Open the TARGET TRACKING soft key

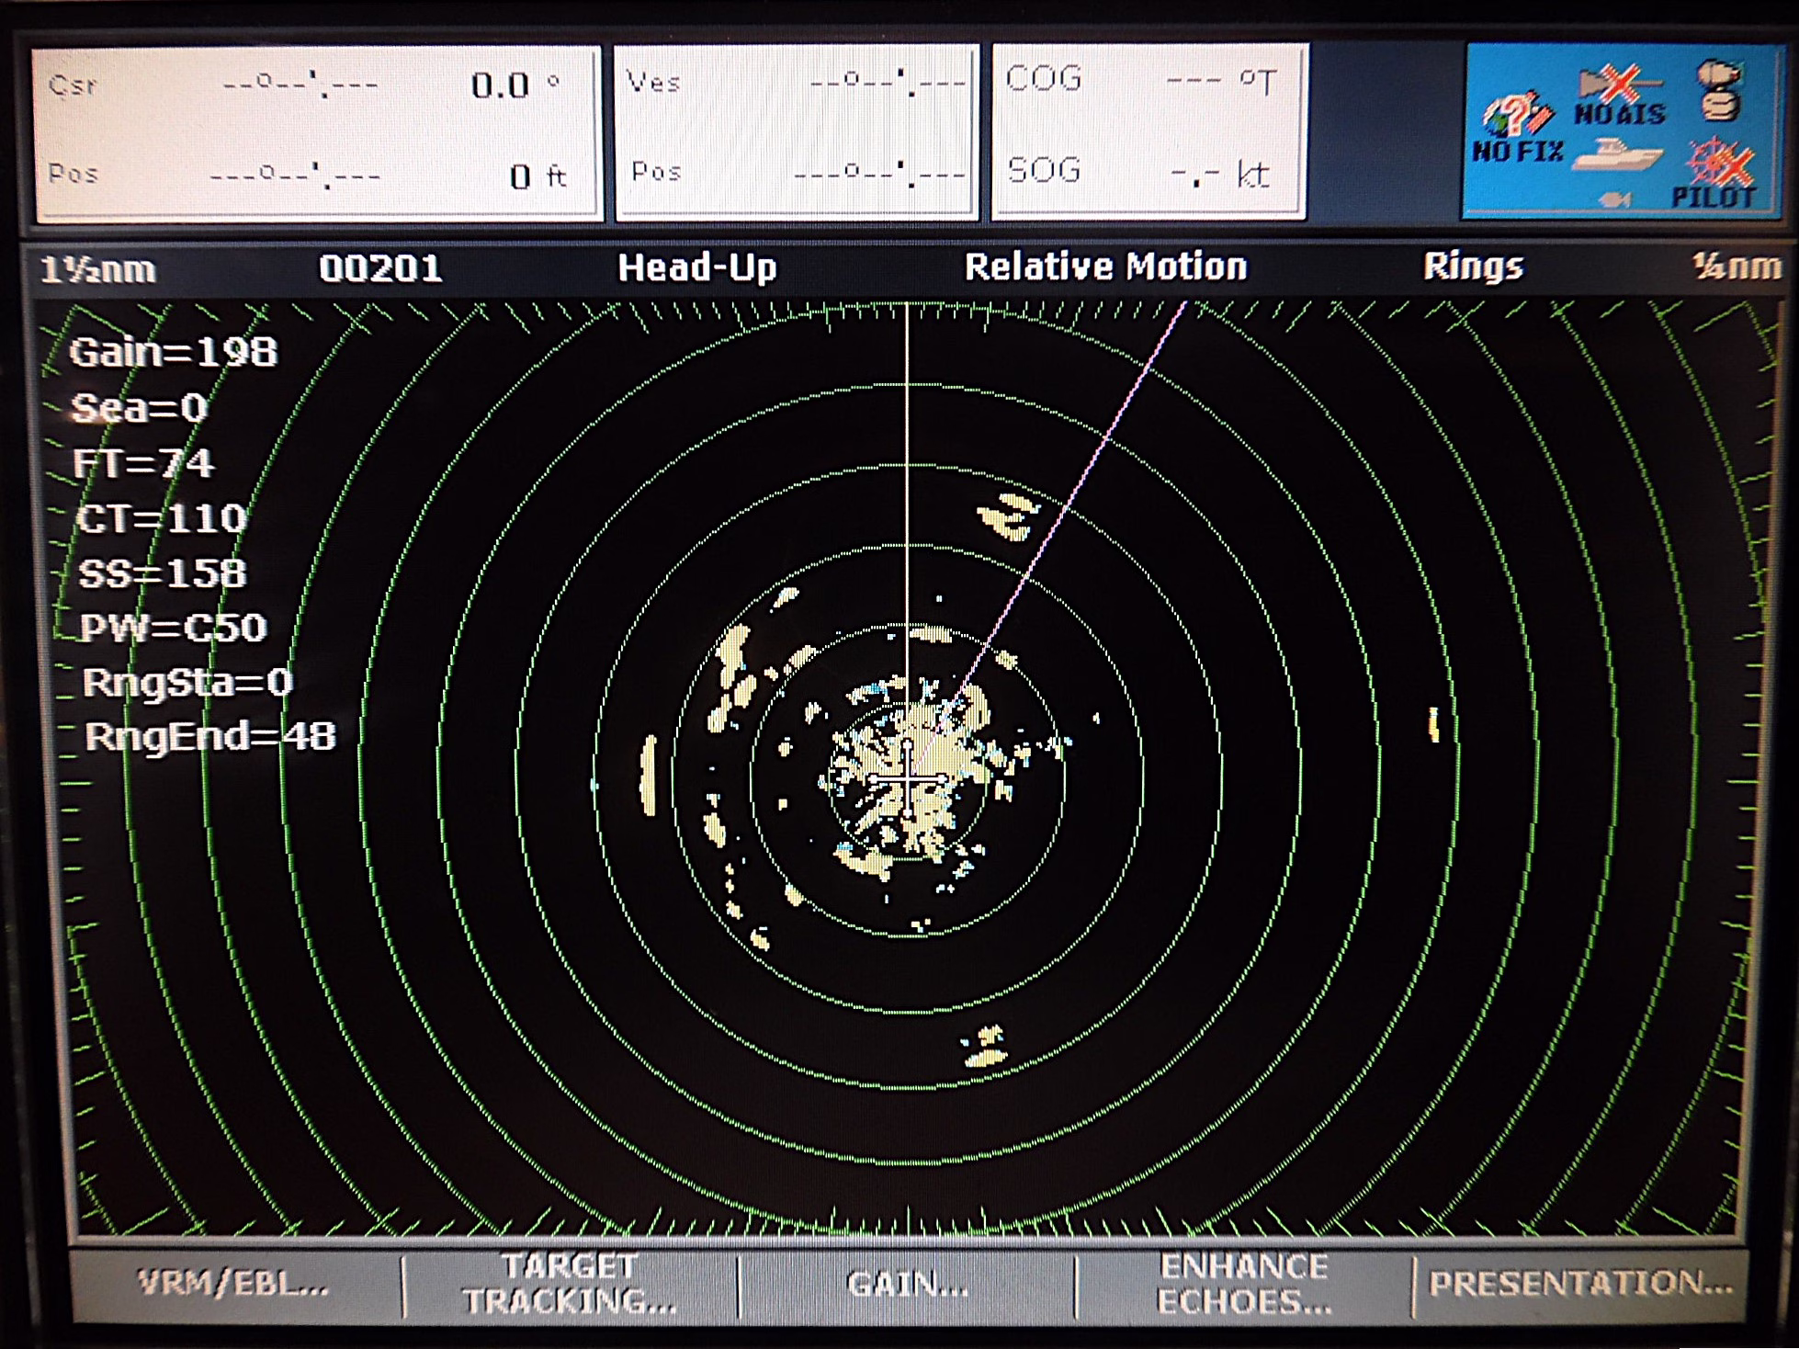click(570, 1284)
